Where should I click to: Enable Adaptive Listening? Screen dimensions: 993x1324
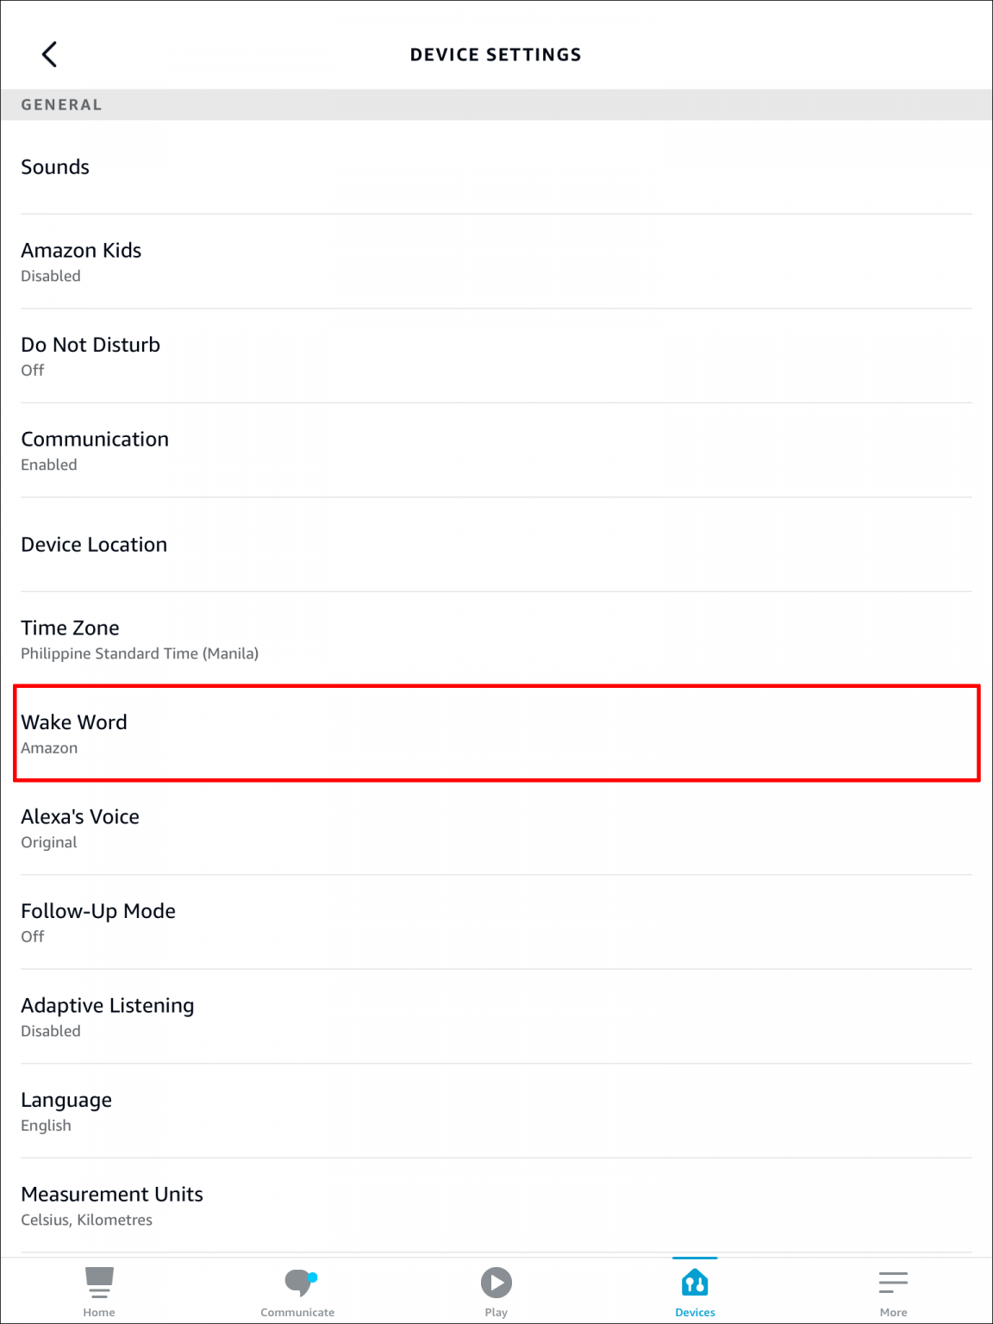(x=496, y=1016)
